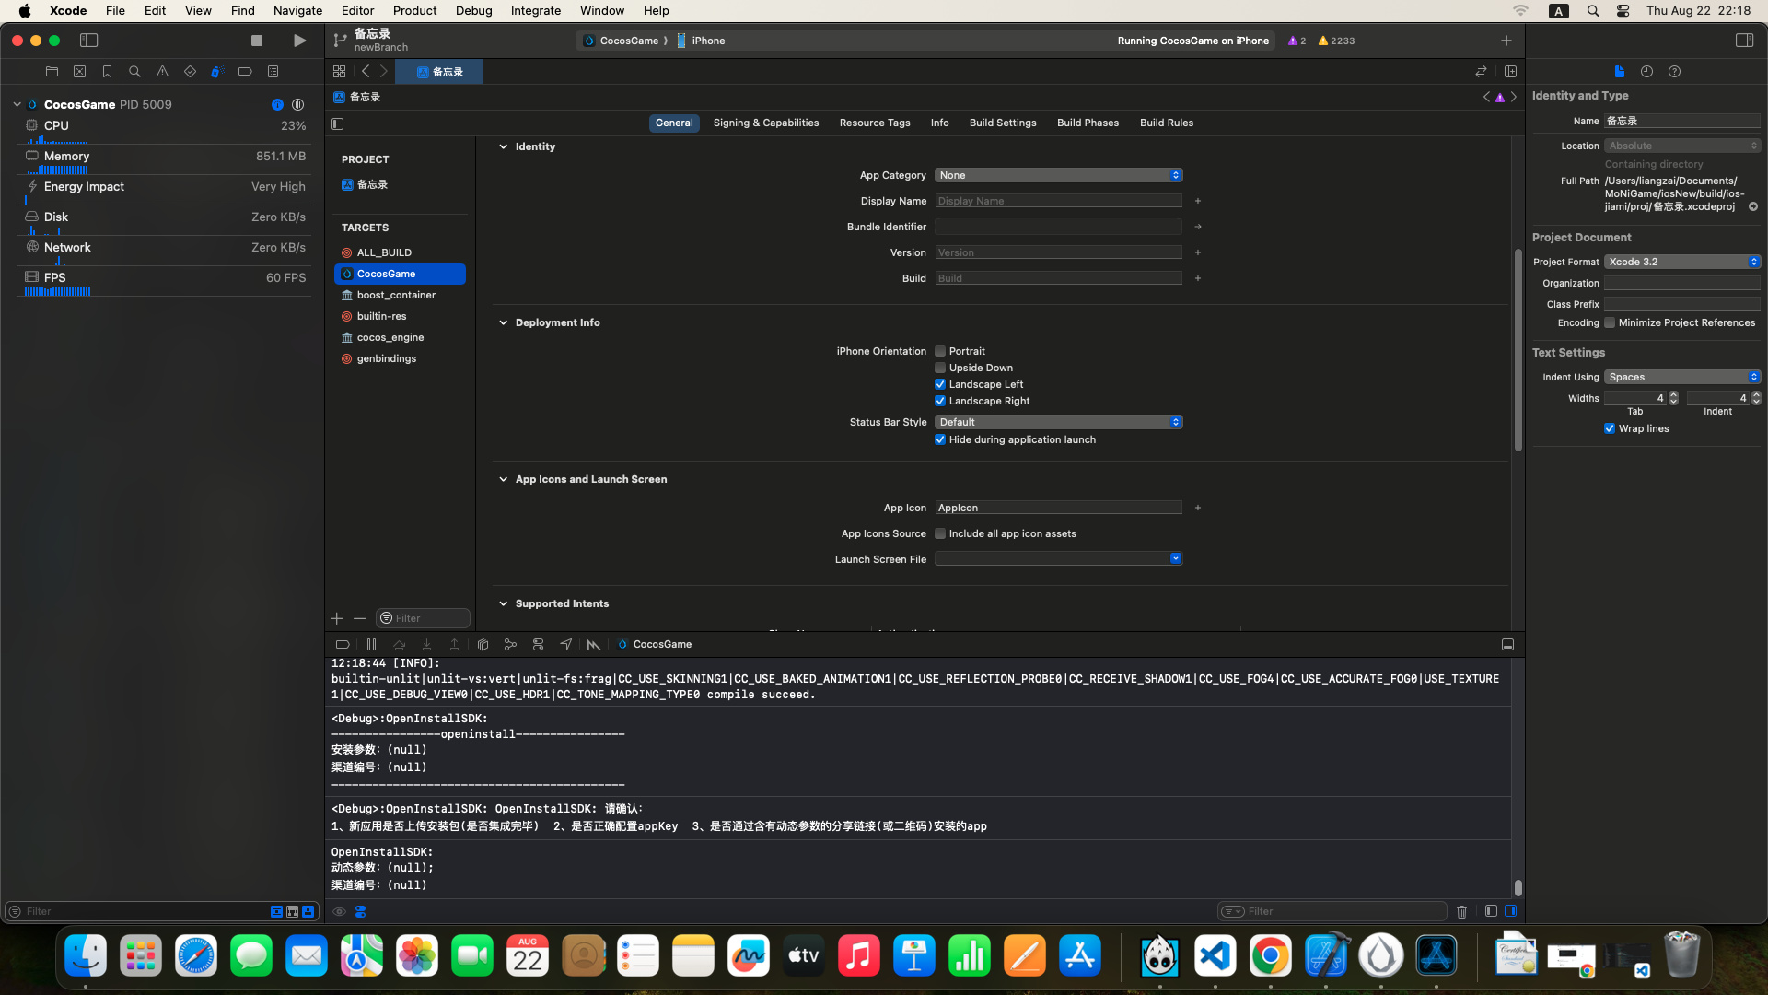Switch to Build Settings tab

coord(1002,123)
